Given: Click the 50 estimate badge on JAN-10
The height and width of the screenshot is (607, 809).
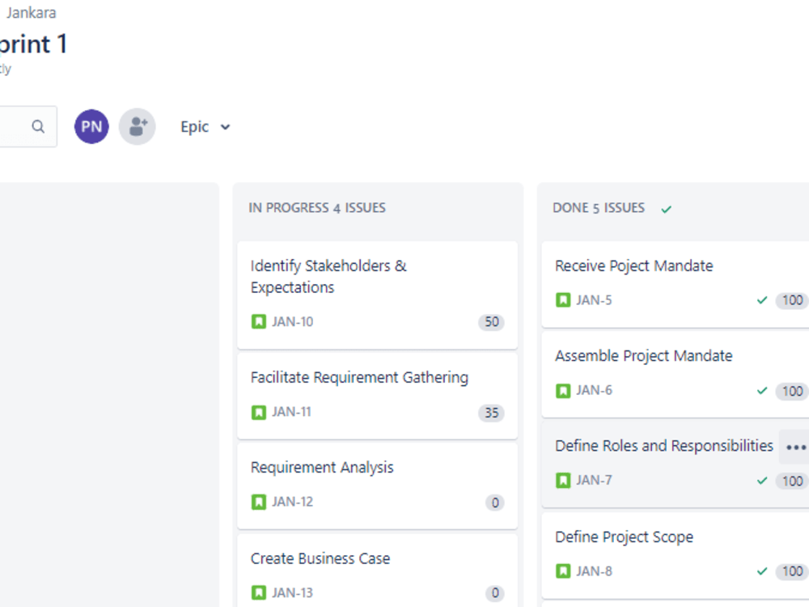Looking at the screenshot, I should tap(491, 322).
